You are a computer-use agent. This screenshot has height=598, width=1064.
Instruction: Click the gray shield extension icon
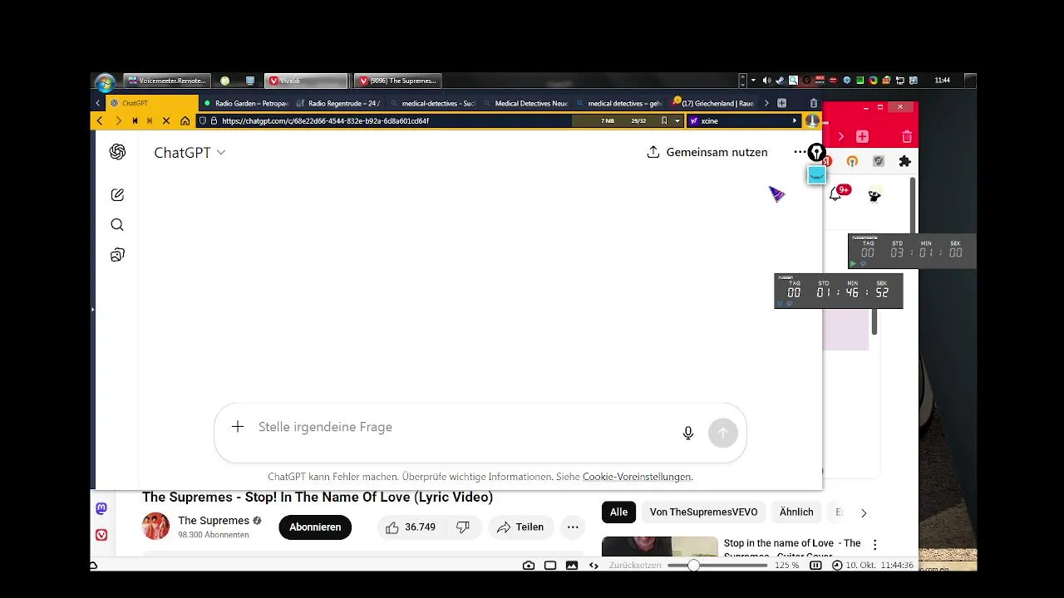pyautogui.click(x=879, y=161)
